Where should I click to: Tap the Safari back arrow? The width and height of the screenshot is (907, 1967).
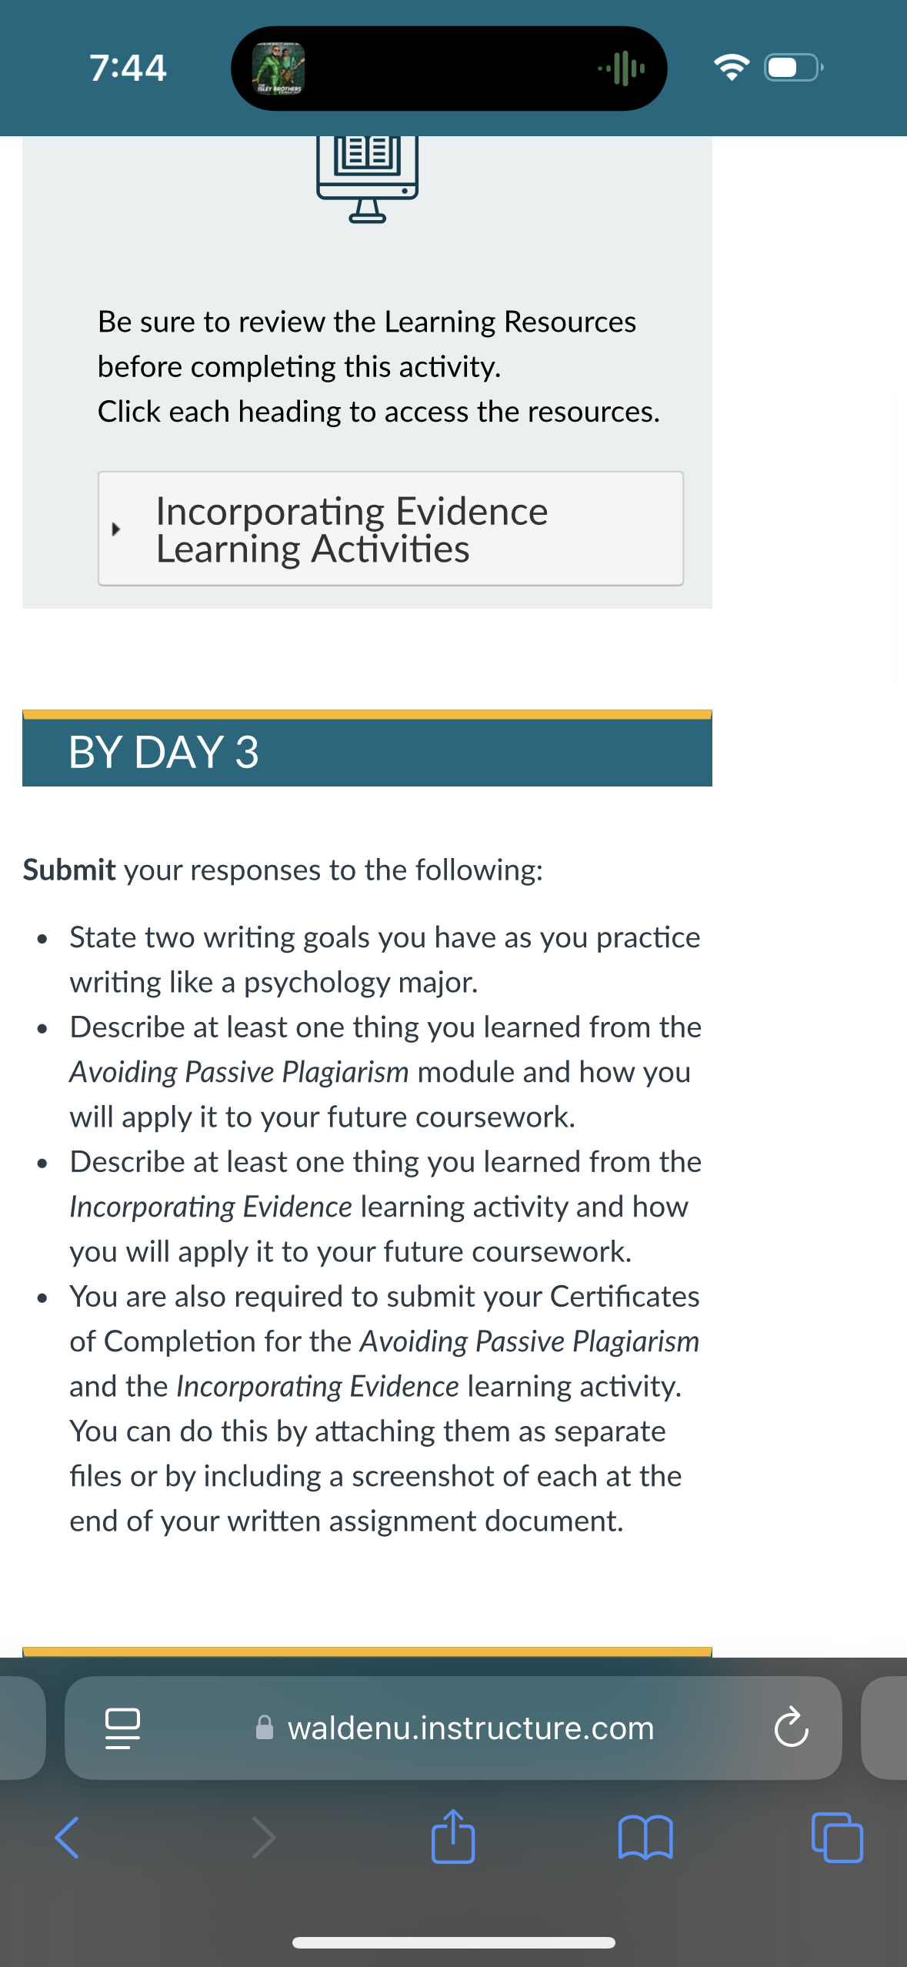67,1838
